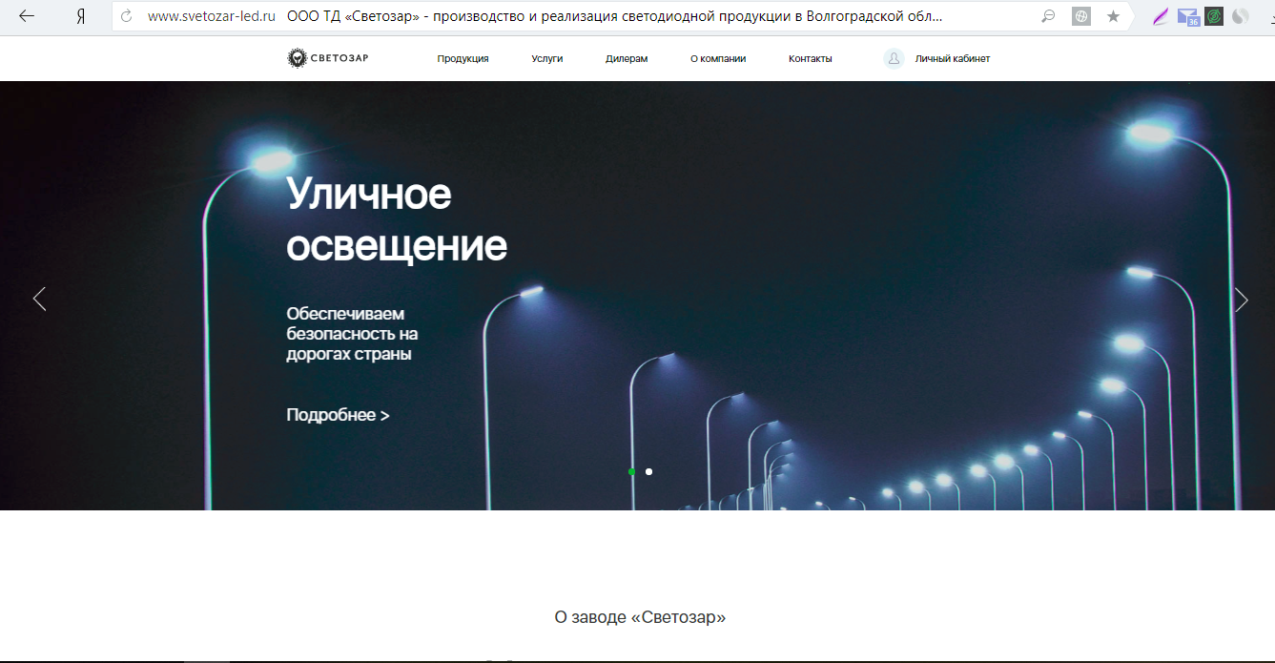Click the zoom-out magnifier icon in address bar
Screen dimensions: 1275x663
point(1048,16)
